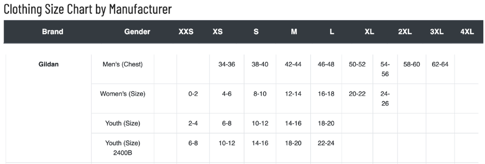Click the 24-26 Women's size cell
The width and height of the screenshot is (485, 164).
tap(385, 99)
